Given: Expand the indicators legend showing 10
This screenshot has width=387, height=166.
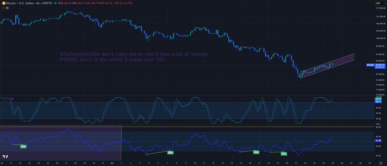Looking at the screenshot, I should (x=5, y=8).
